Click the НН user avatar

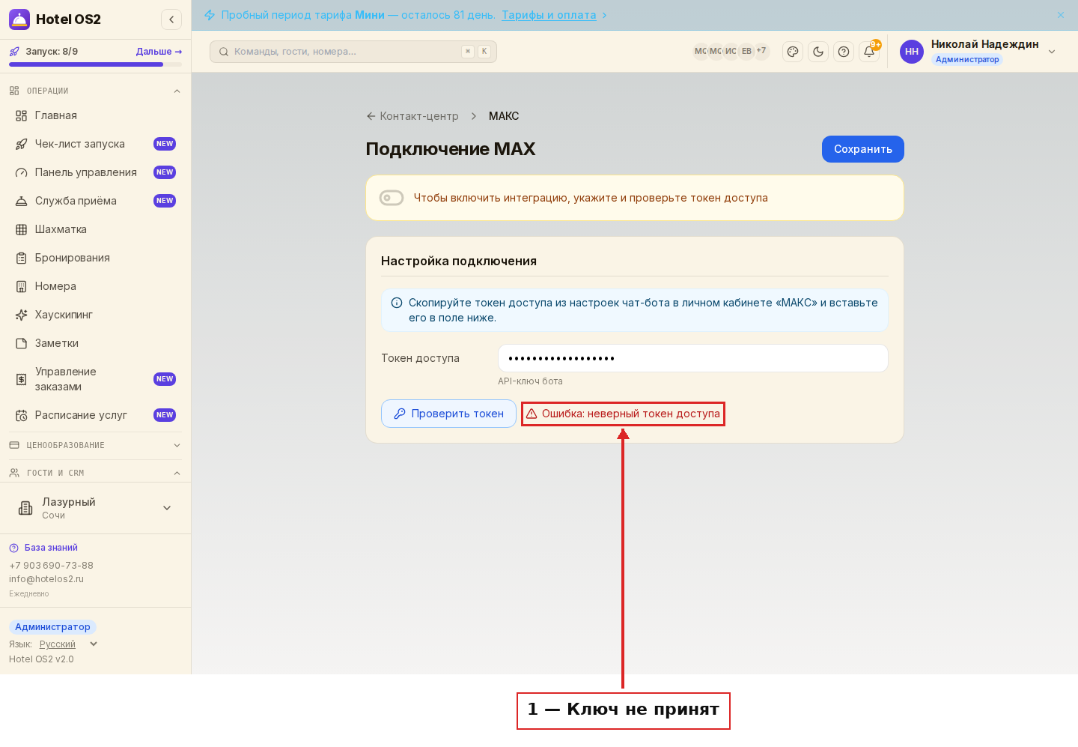click(x=912, y=52)
